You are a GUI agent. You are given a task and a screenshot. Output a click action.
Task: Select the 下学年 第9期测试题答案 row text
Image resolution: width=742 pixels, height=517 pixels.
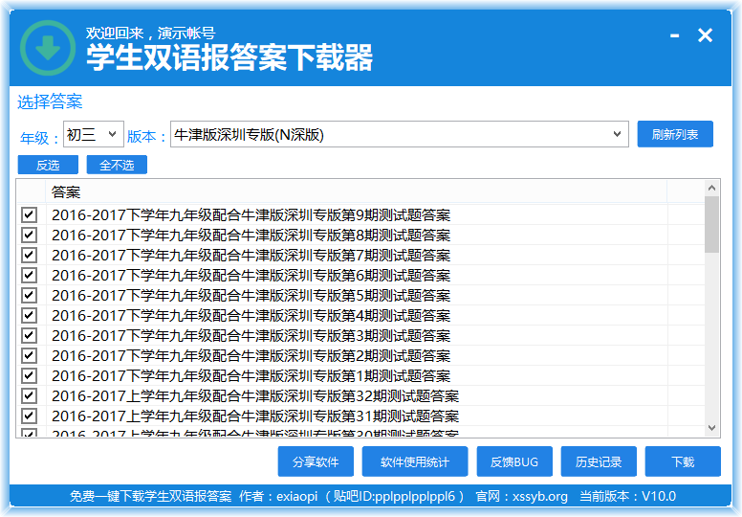coord(251,215)
